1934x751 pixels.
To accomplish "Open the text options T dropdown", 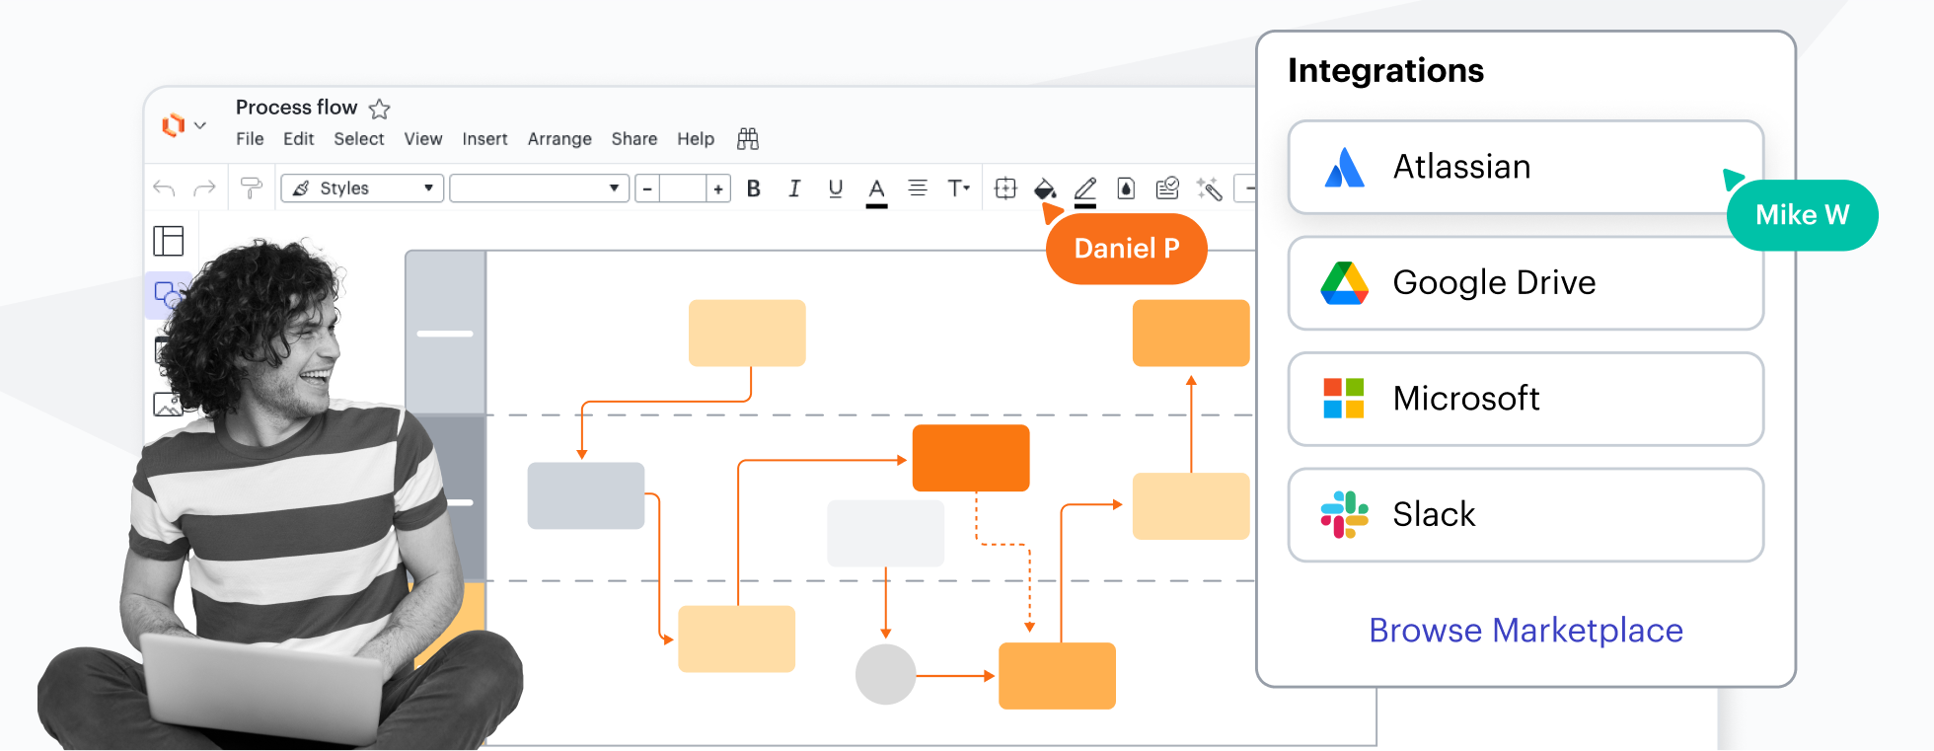I will coord(959,188).
